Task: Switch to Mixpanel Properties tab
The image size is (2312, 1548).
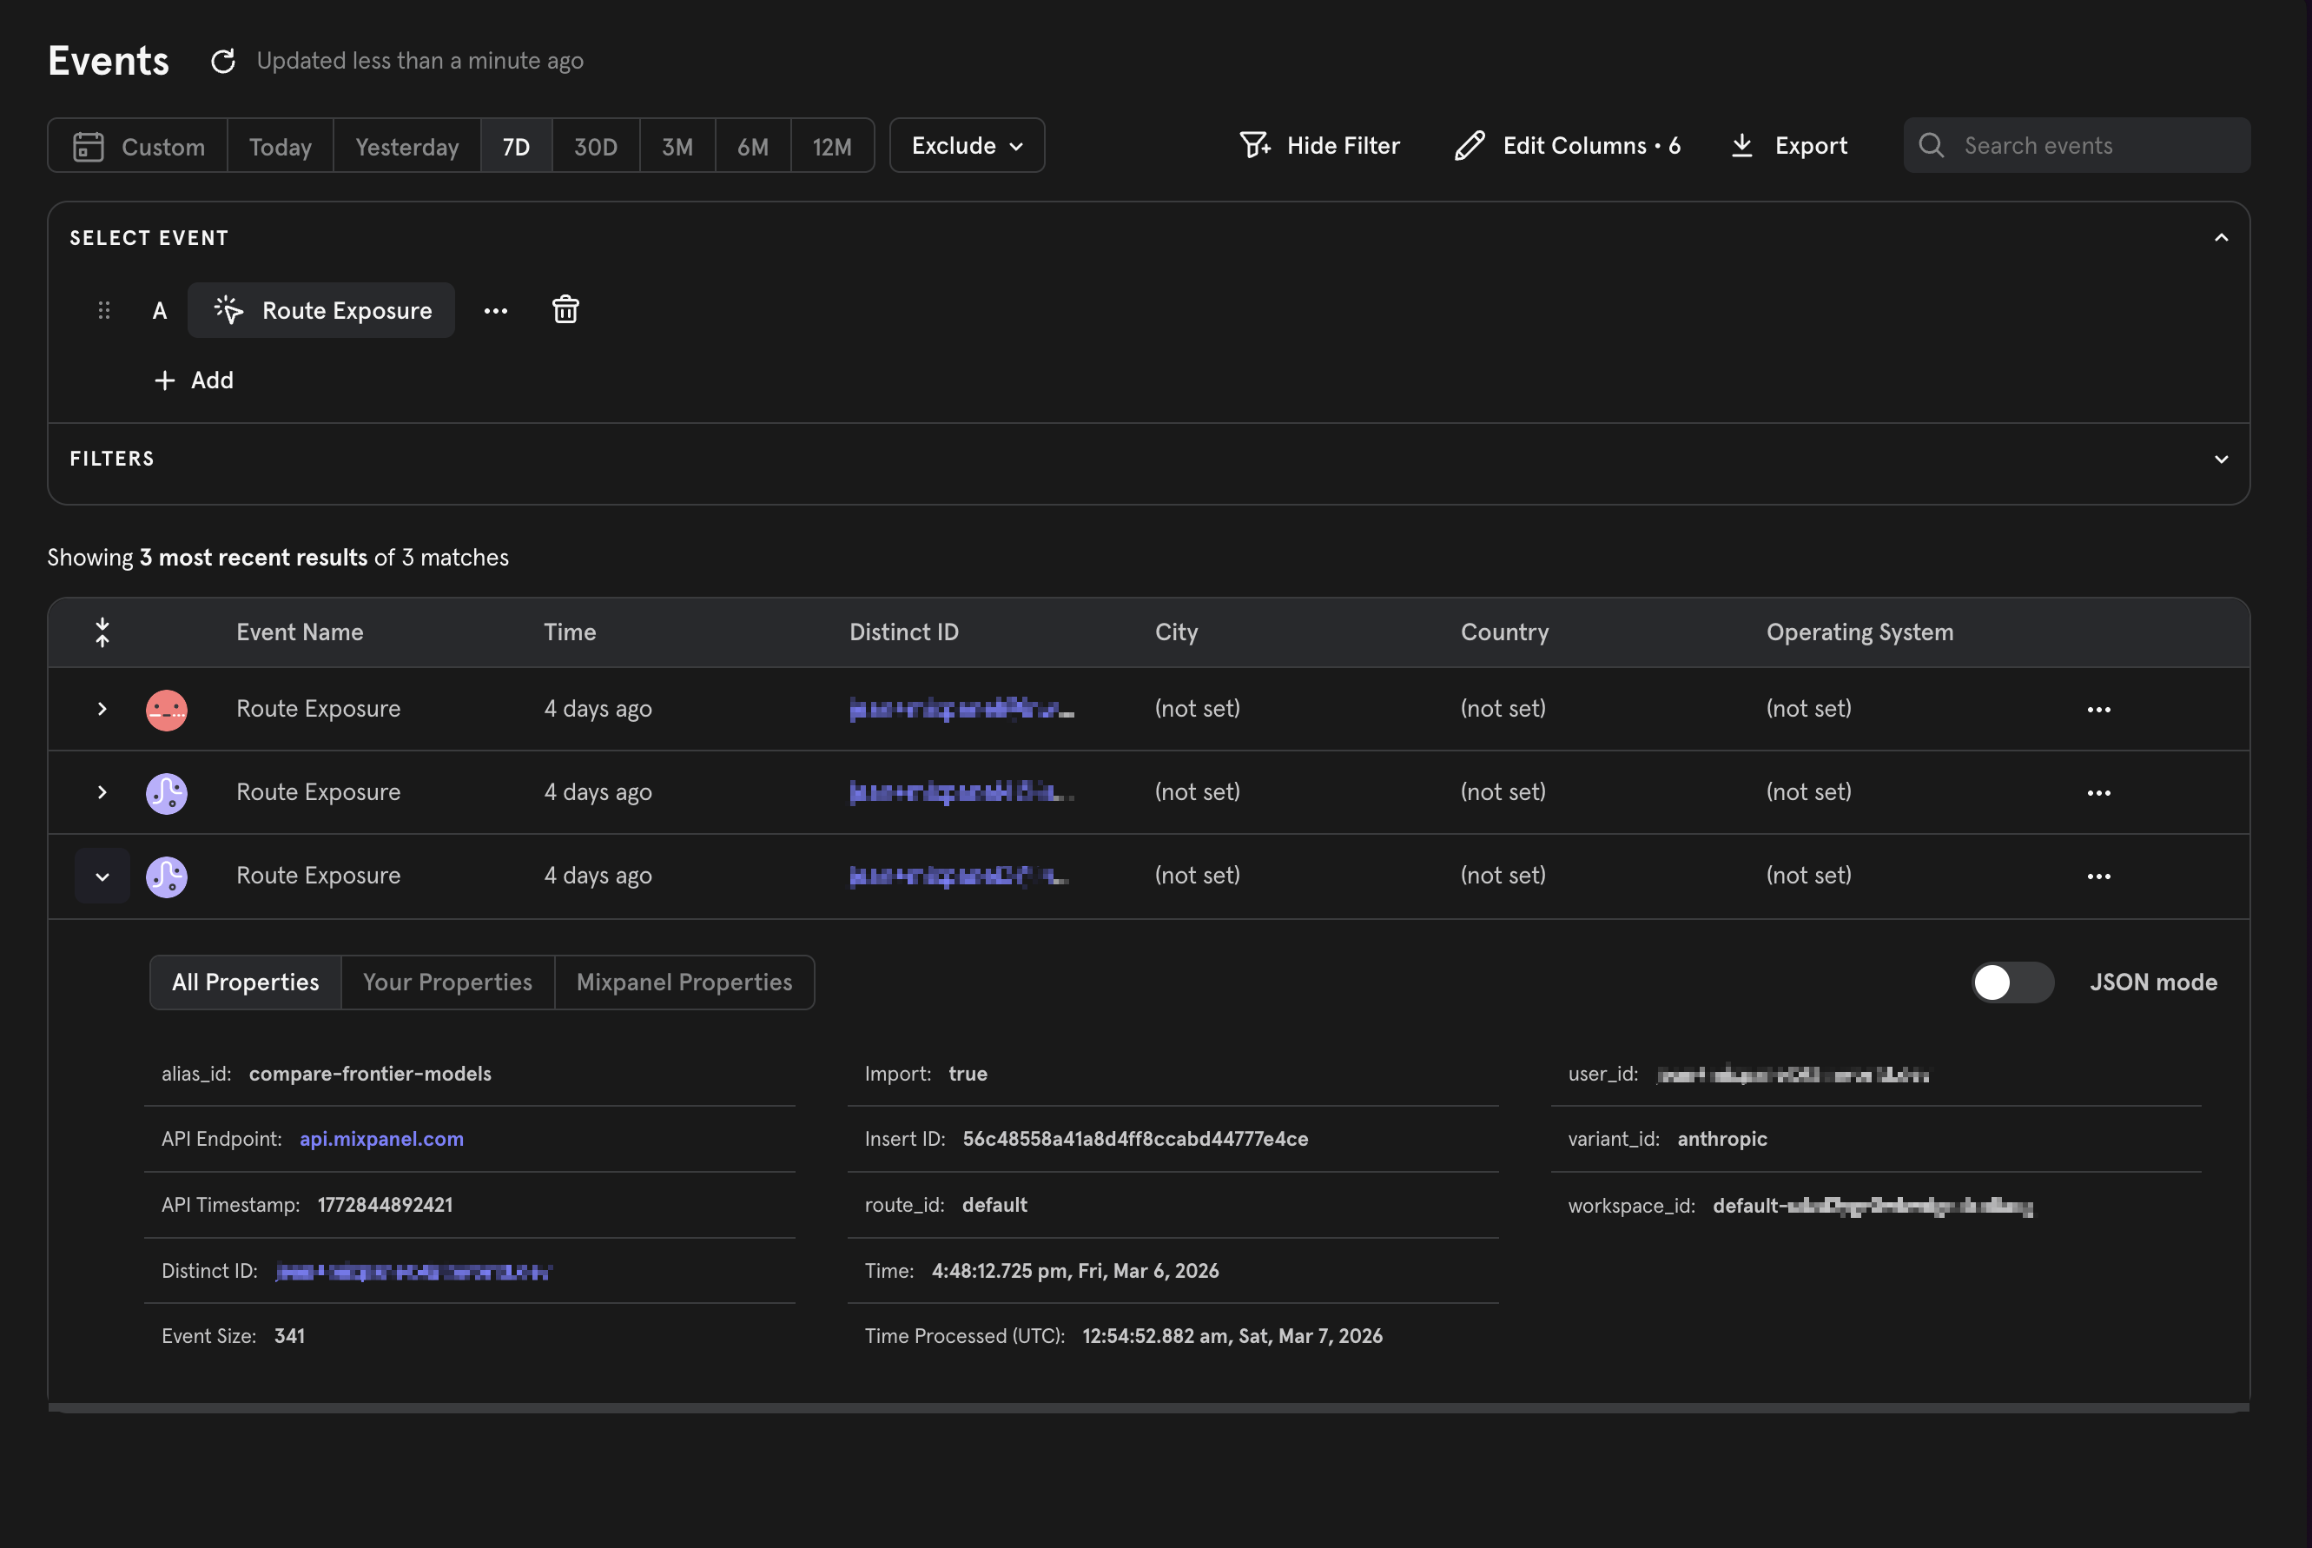Action: click(x=684, y=982)
